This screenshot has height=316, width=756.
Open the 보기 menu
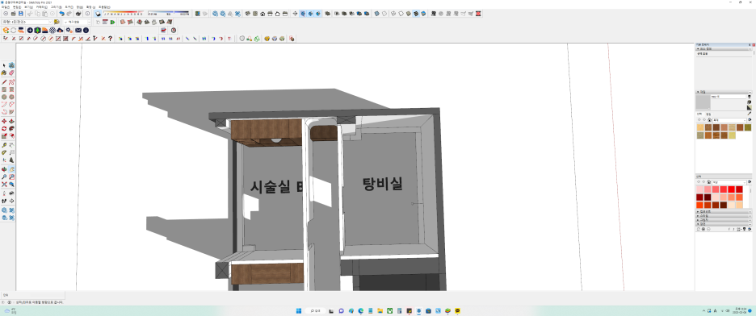point(29,7)
